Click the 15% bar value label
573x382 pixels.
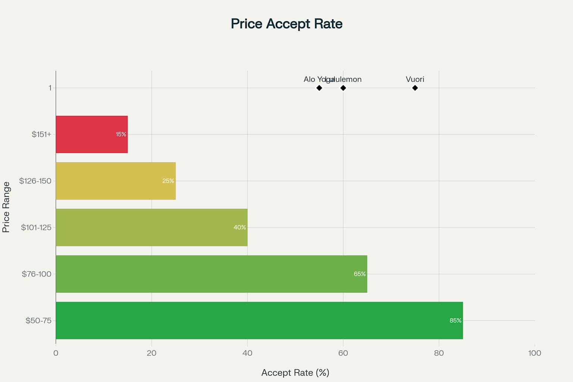121,134
